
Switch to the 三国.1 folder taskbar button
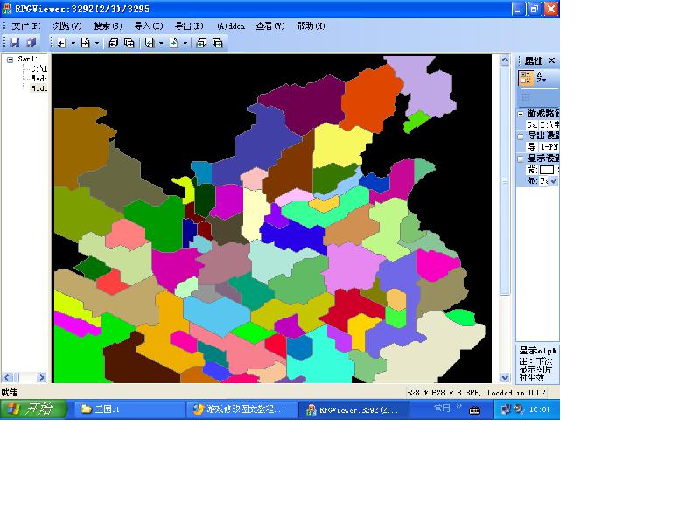click(x=129, y=409)
